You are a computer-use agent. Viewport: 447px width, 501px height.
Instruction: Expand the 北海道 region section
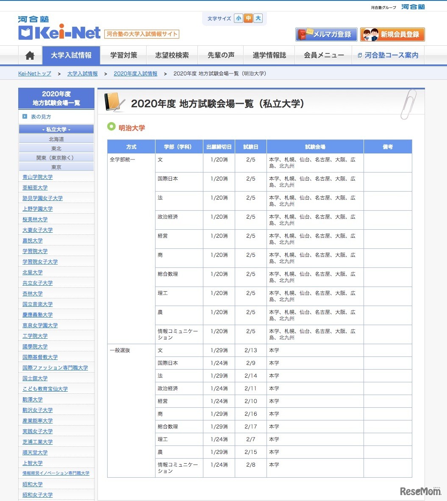(56, 138)
